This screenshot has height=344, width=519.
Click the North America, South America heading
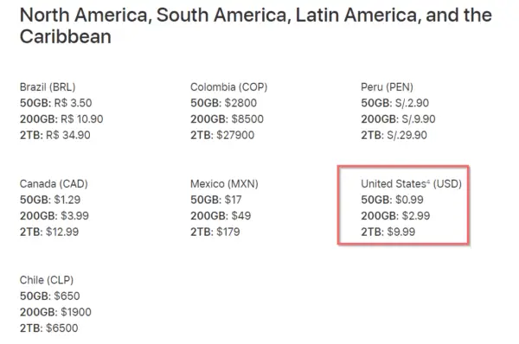pos(256,26)
